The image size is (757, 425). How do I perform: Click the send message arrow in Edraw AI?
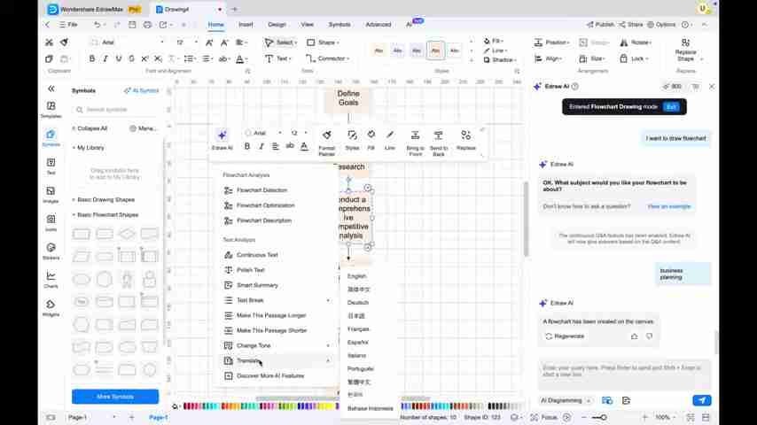coord(701,400)
